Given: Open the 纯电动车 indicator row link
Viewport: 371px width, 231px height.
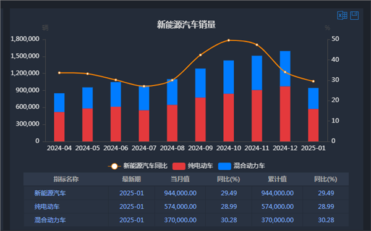Looking at the screenshot, I should click(47, 207).
